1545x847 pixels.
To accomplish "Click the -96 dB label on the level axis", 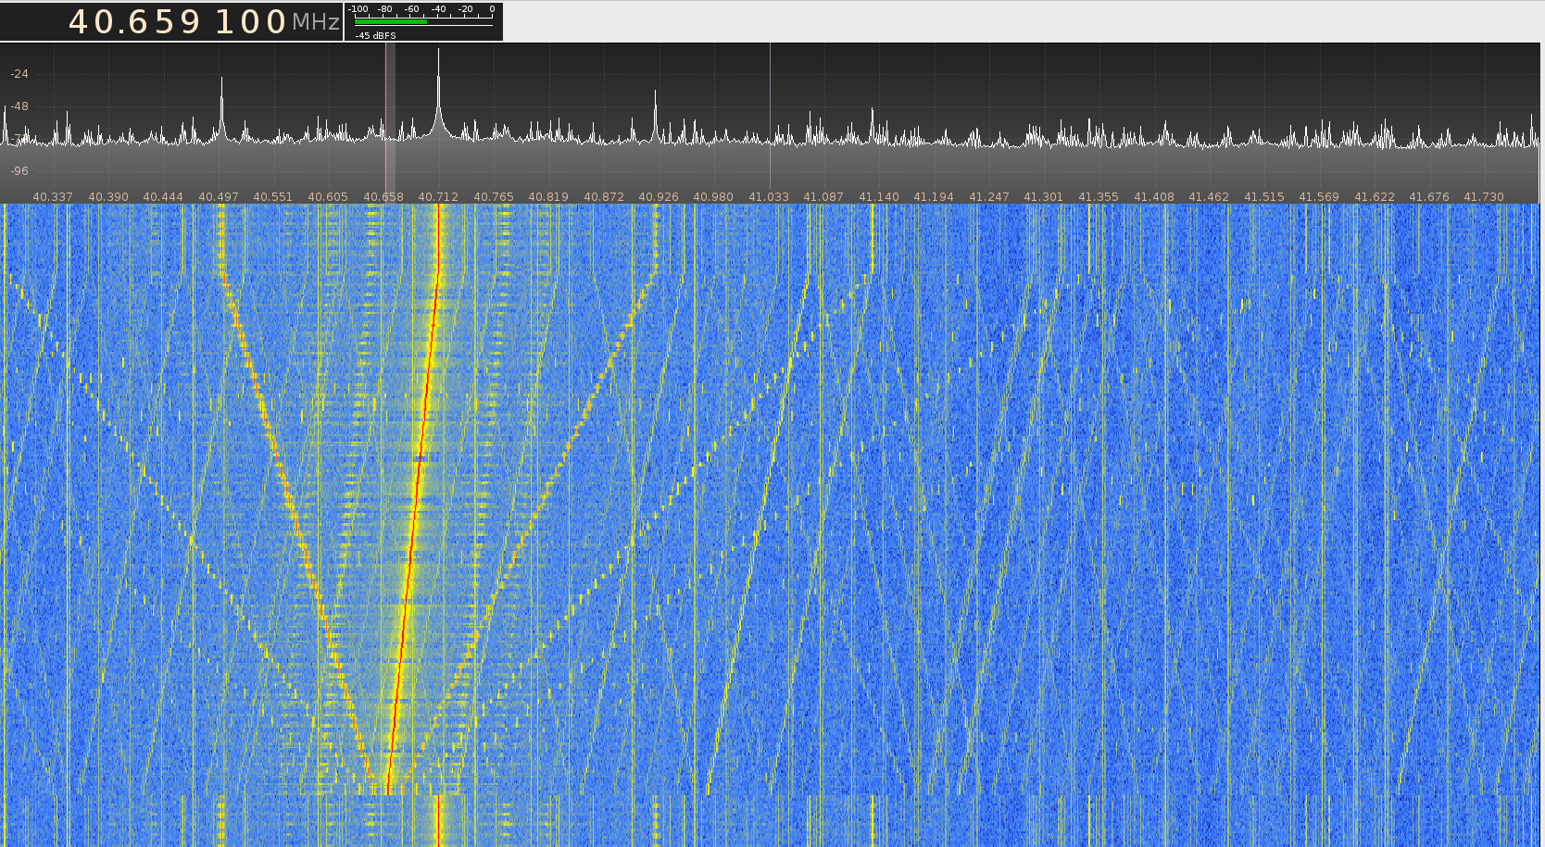I will pyautogui.click(x=19, y=171).
